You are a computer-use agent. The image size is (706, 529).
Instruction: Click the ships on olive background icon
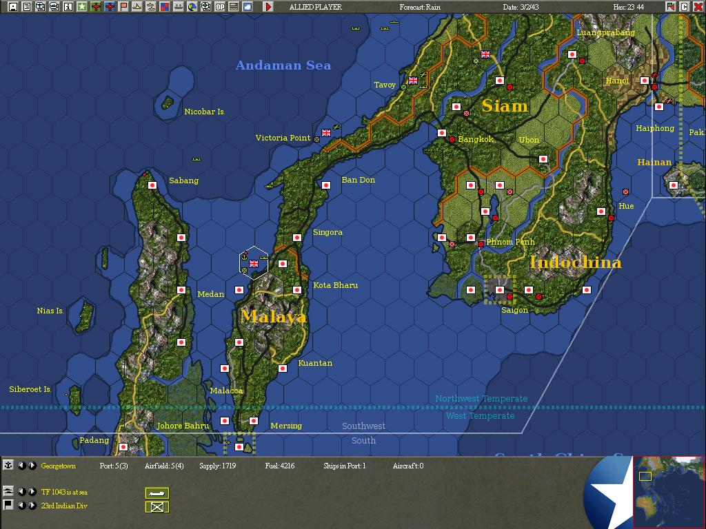179,7
